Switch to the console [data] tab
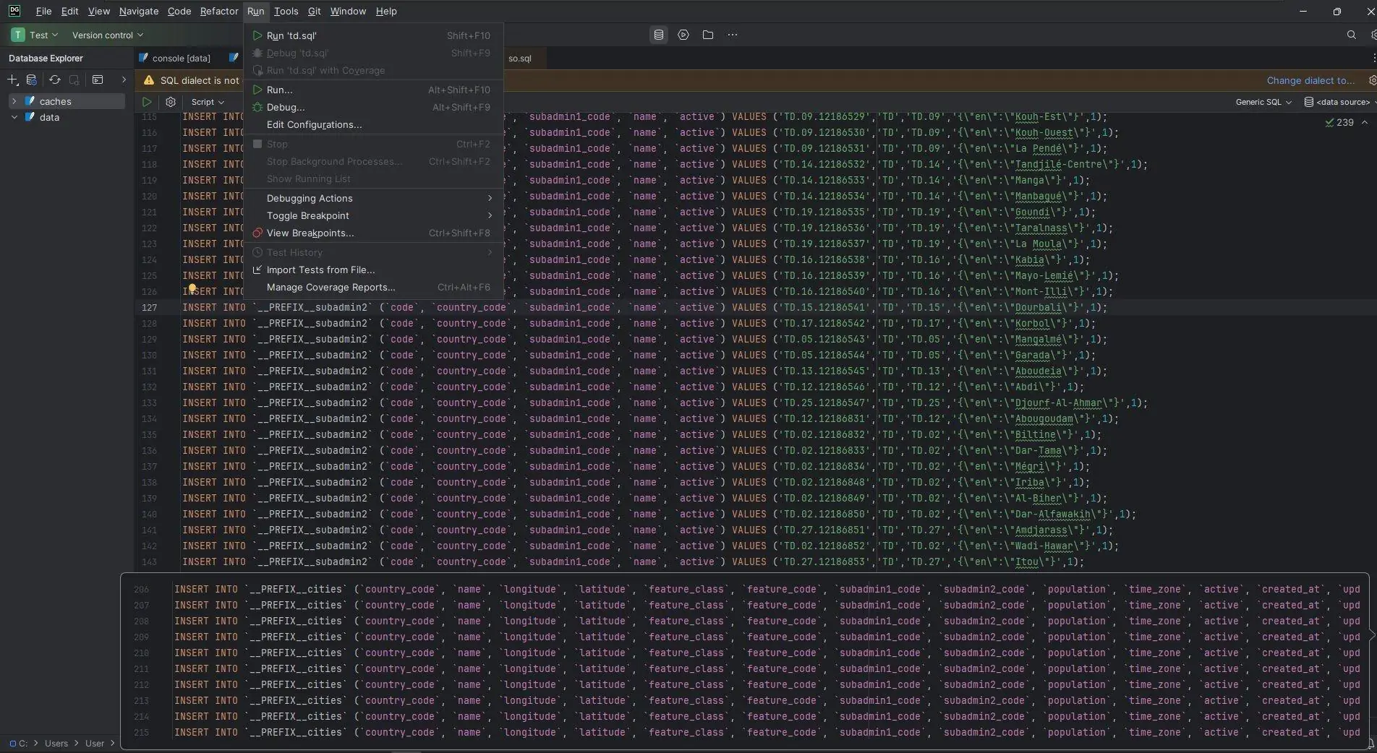Viewport: 1377px width, 753px height. click(181, 58)
